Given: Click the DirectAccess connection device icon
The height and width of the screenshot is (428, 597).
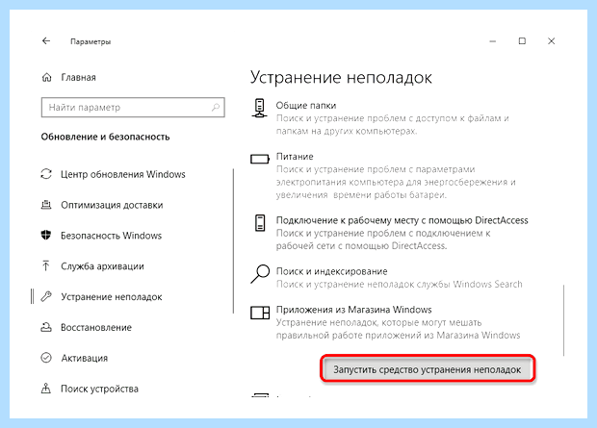Looking at the screenshot, I should (260, 222).
